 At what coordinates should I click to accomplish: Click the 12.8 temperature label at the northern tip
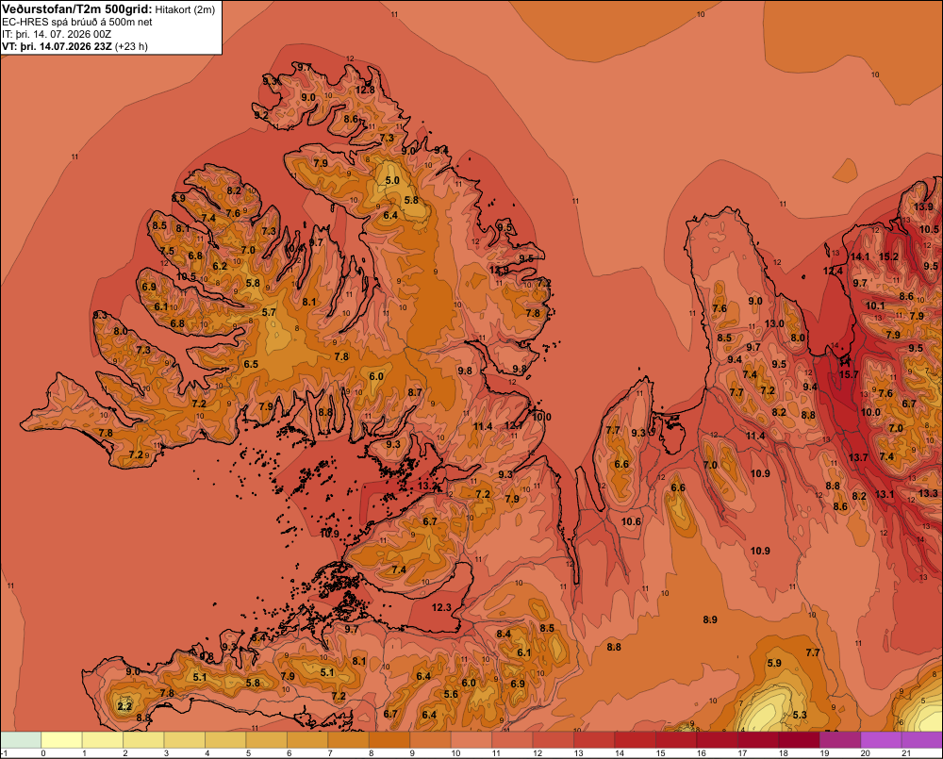[365, 91]
